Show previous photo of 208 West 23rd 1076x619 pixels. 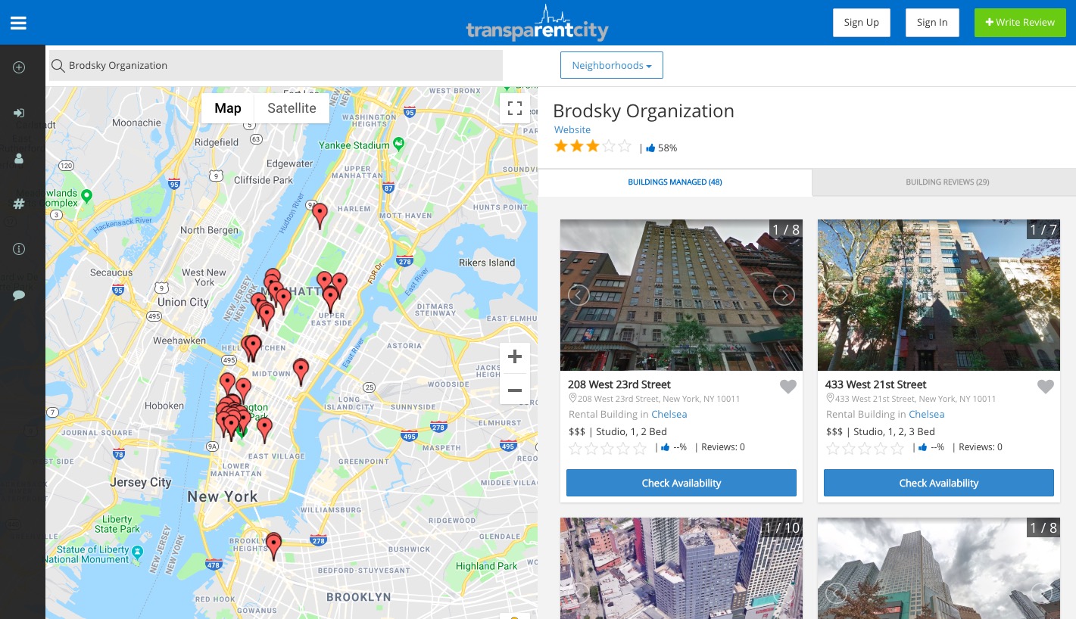(579, 295)
